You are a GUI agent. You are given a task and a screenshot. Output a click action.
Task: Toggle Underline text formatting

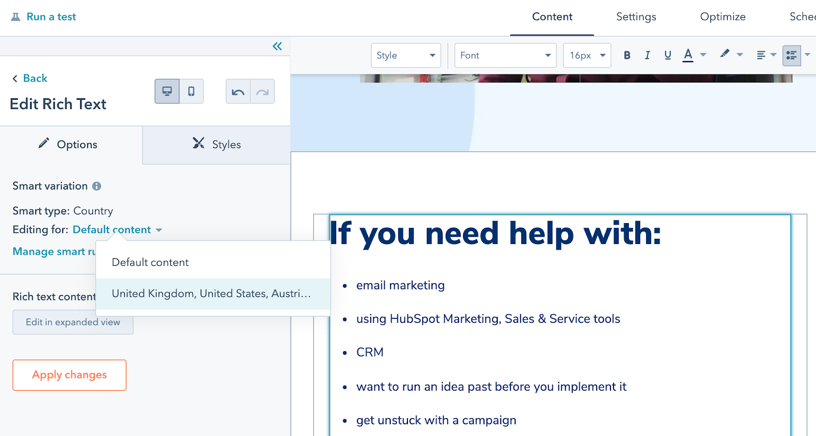pos(668,56)
